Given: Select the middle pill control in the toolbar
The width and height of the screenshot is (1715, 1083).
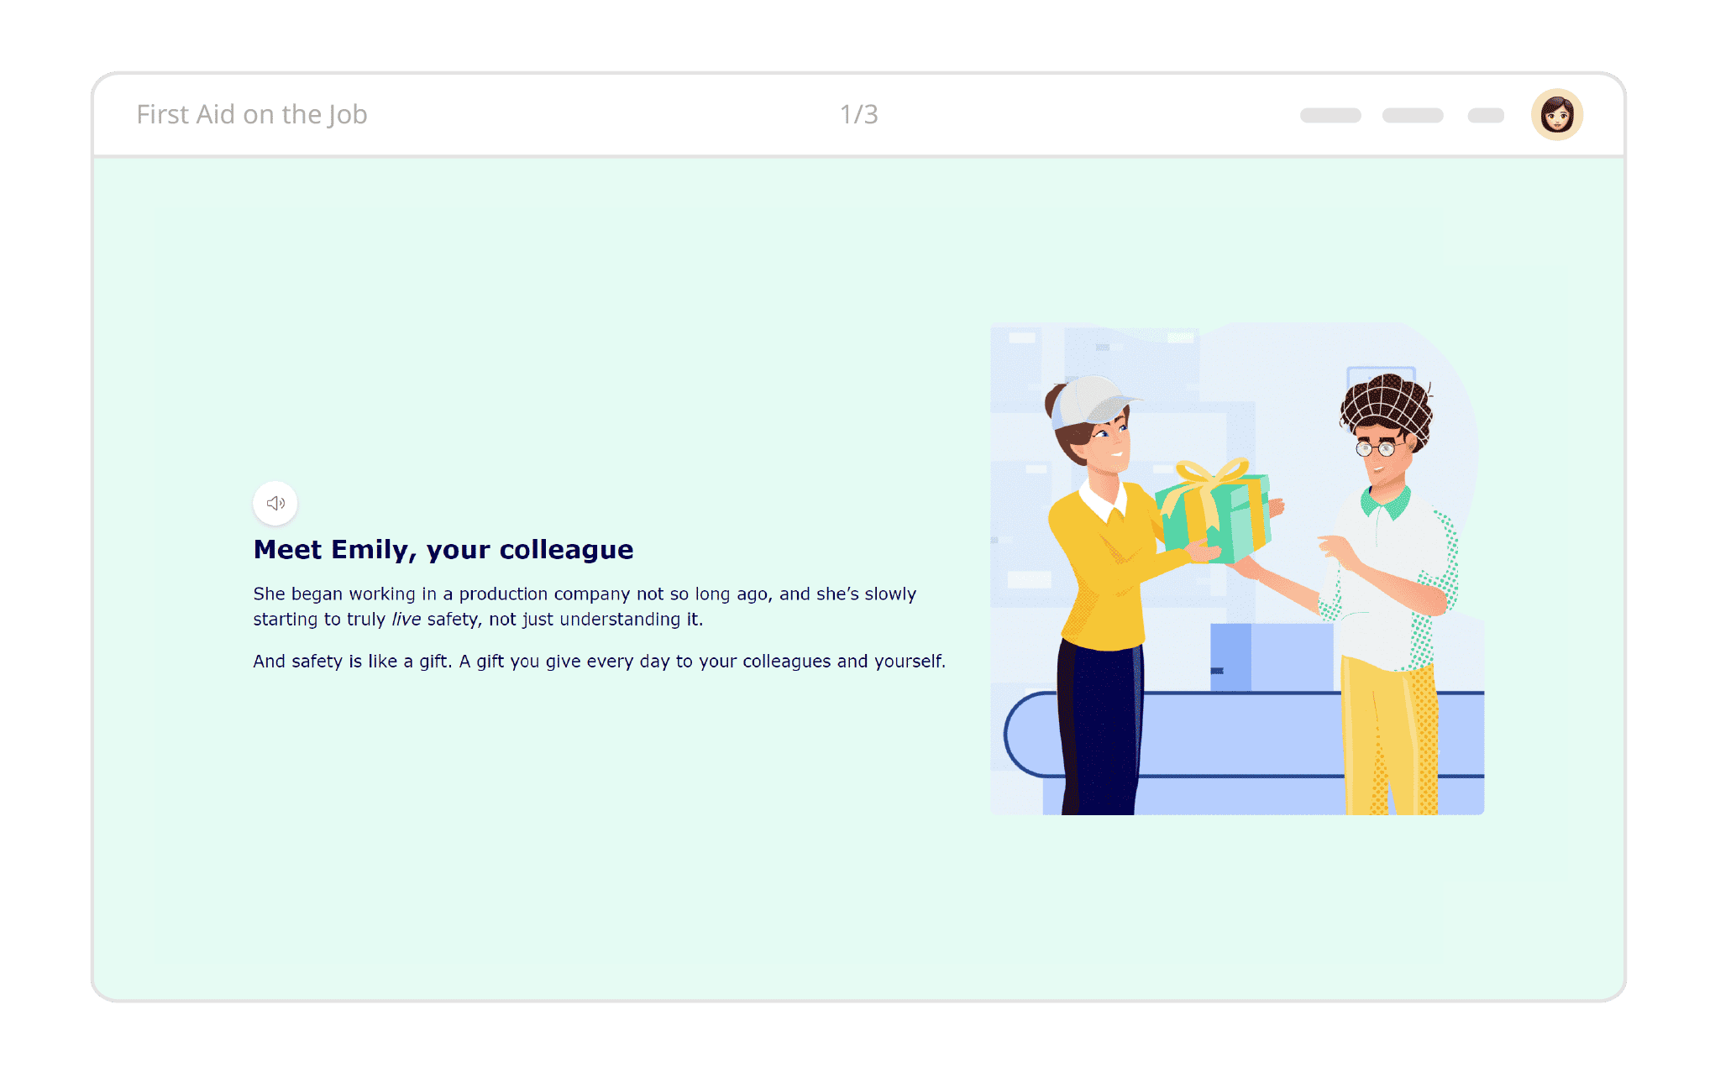Looking at the screenshot, I should click(x=1413, y=115).
